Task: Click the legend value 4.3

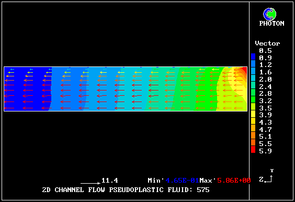Action: [265, 122]
